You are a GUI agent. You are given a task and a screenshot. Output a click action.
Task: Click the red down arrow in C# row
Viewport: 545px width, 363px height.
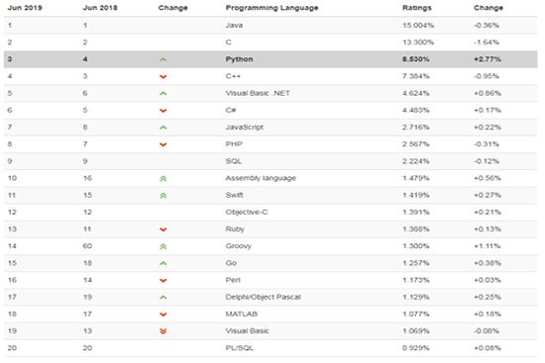(163, 111)
